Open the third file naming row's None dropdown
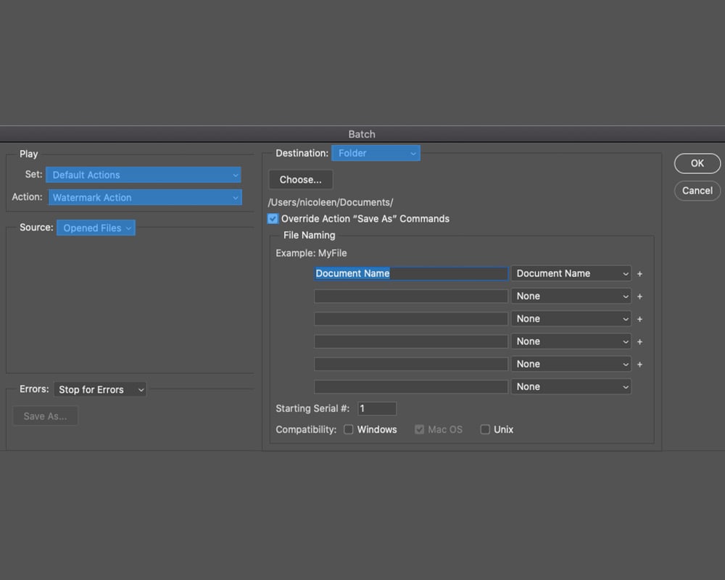Image resolution: width=725 pixels, height=580 pixels. point(571,319)
